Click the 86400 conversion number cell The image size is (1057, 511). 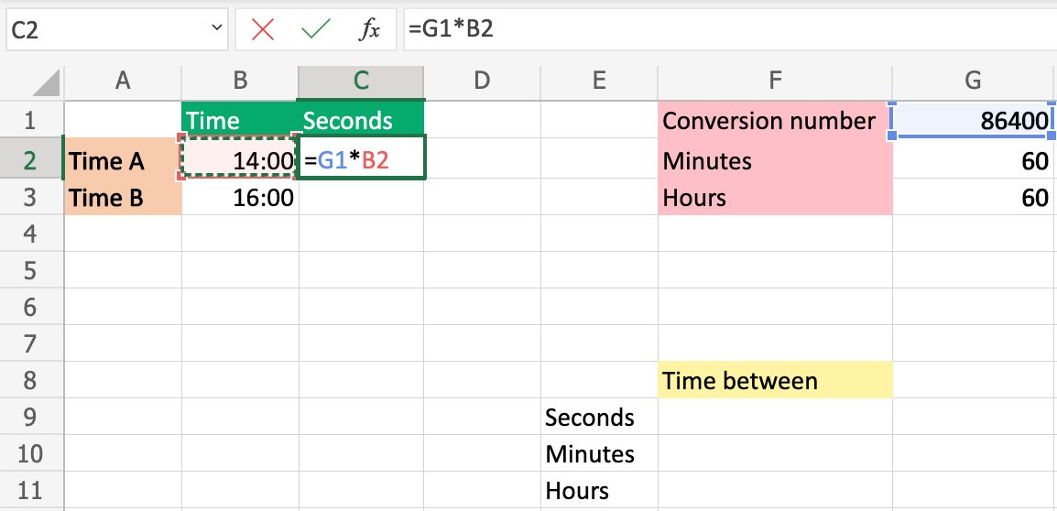click(x=973, y=121)
